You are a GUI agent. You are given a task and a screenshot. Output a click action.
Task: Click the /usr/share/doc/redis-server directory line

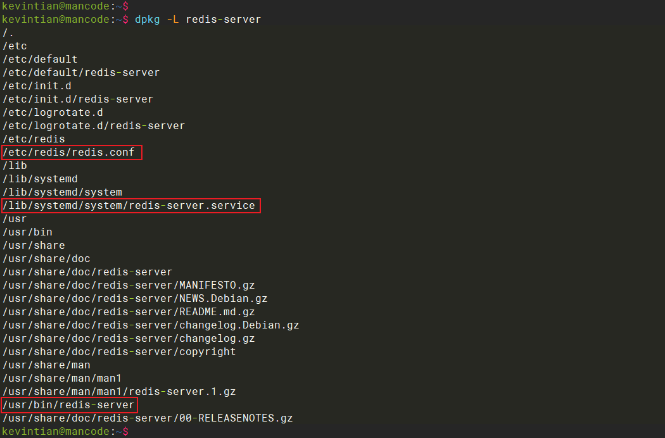click(87, 272)
